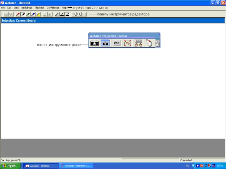226x169 pixels.
Task: Click the full-screen camera snapshot icon
Action: coord(94,43)
